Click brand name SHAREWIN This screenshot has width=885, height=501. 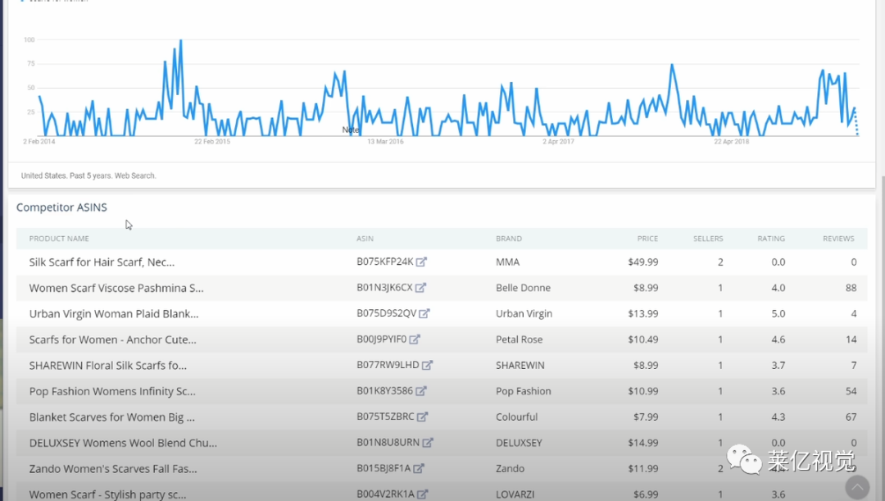coord(520,366)
